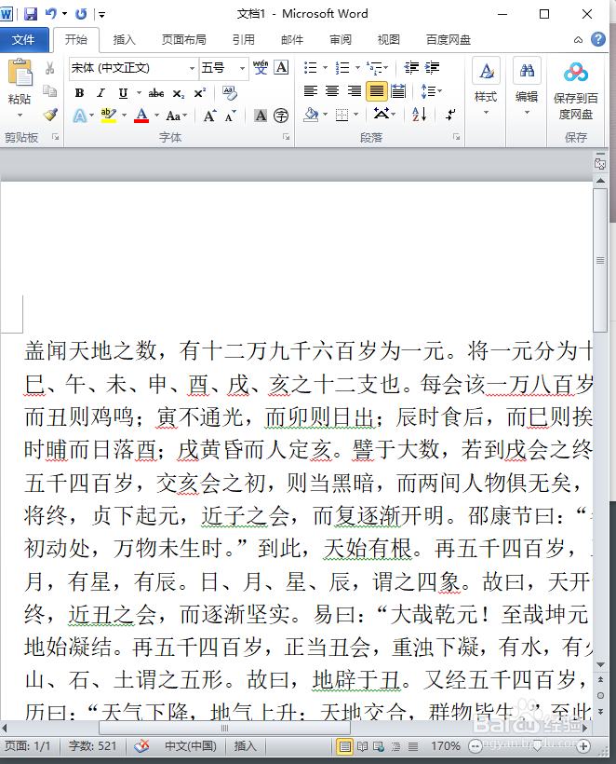Redo the last action
Viewport: 616px width, 764px height.
coord(81,14)
